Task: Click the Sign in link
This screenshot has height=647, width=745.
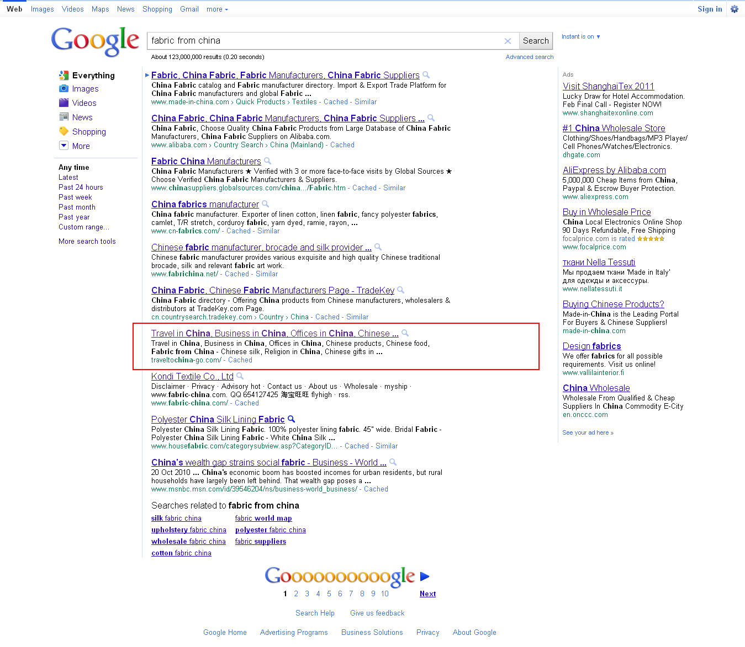Action: [710, 9]
